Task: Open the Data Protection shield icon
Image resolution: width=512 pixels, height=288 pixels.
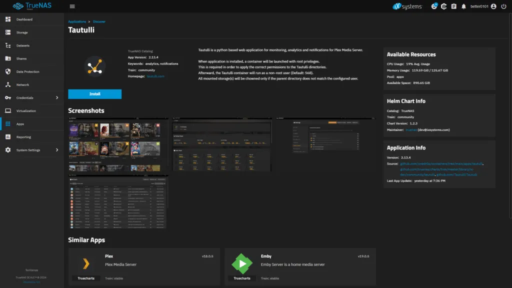Action: 7,71
